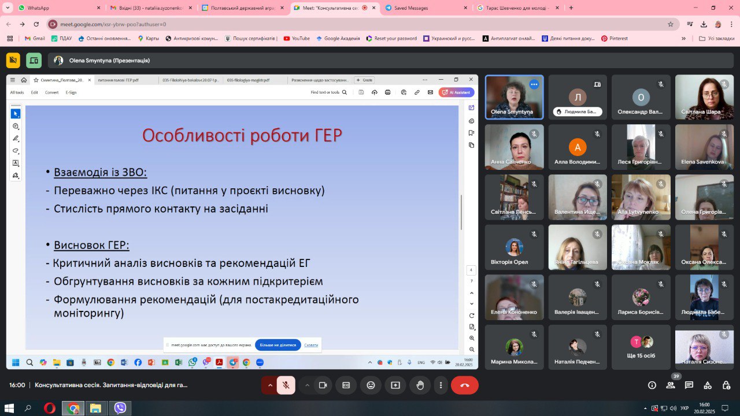Open the in-call chat panel
The height and width of the screenshot is (416, 740).
[689, 385]
